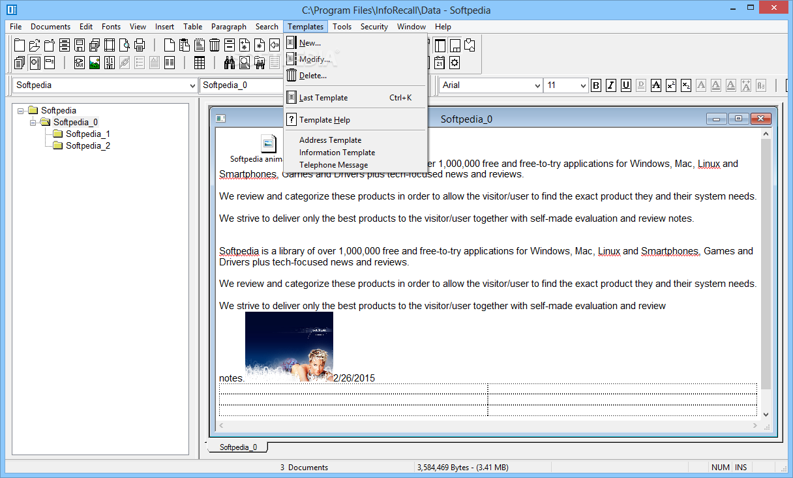Open the Softpedia database dropdown
The width and height of the screenshot is (793, 478).
(192, 85)
